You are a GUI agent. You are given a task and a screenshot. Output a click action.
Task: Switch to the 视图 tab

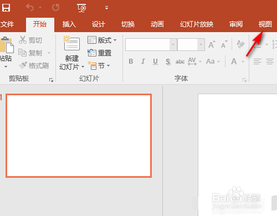265,24
